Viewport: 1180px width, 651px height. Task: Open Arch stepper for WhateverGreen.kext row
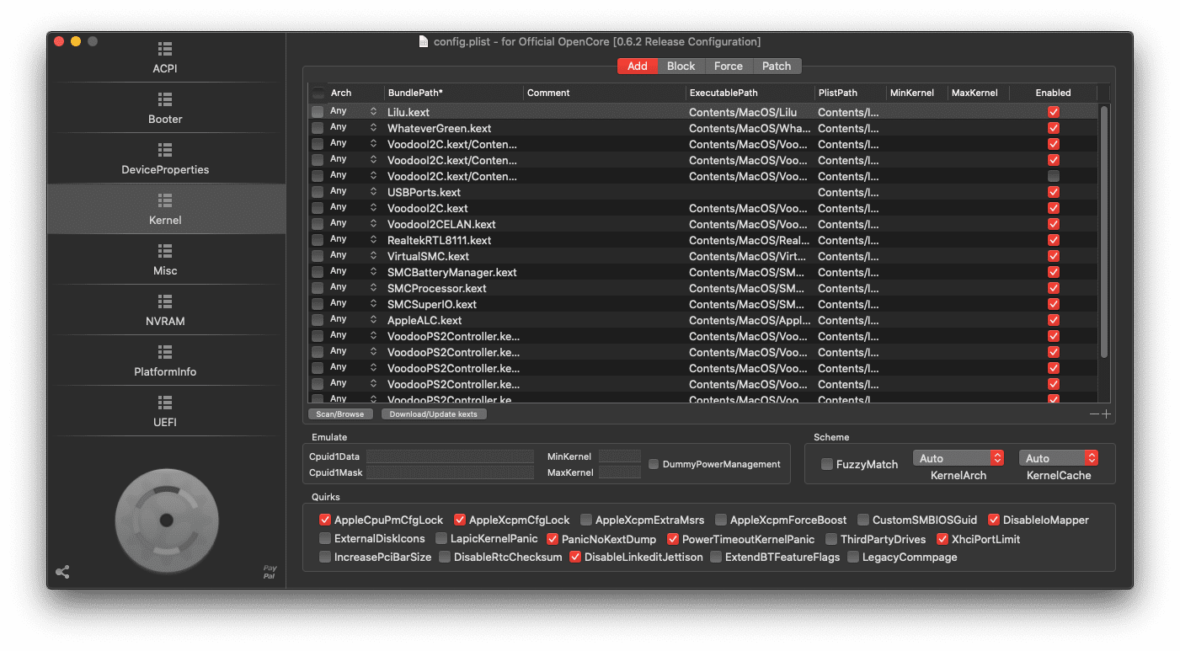[373, 127]
